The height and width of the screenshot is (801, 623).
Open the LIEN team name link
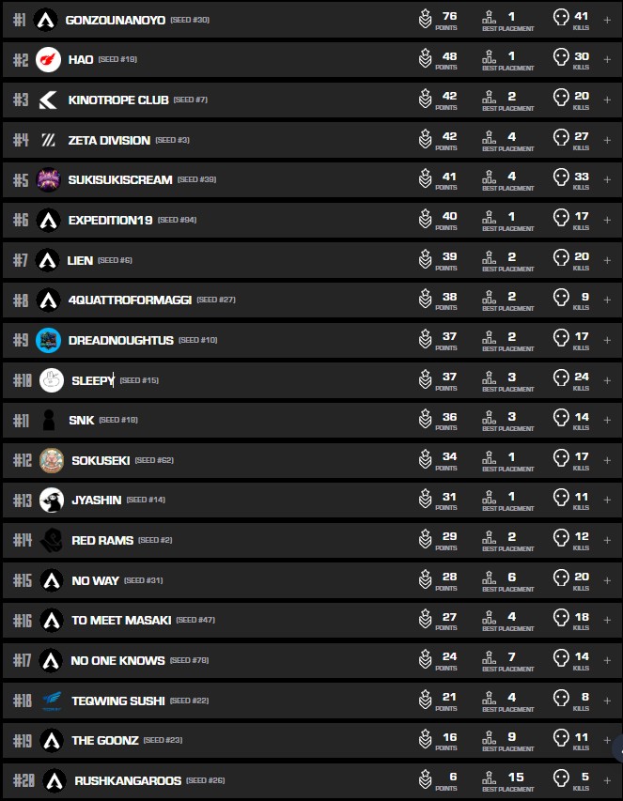81,260
